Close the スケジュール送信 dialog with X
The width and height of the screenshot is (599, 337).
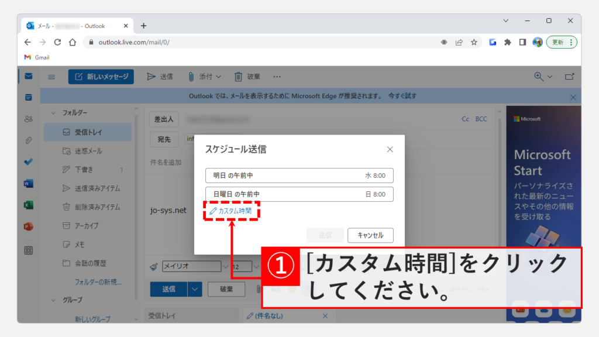click(390, 149)
